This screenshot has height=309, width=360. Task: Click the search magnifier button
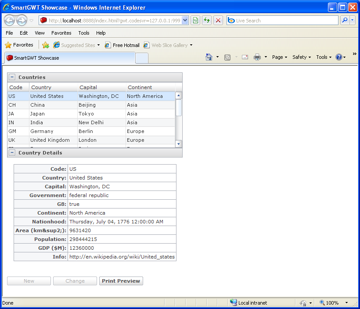click(345, 21)
